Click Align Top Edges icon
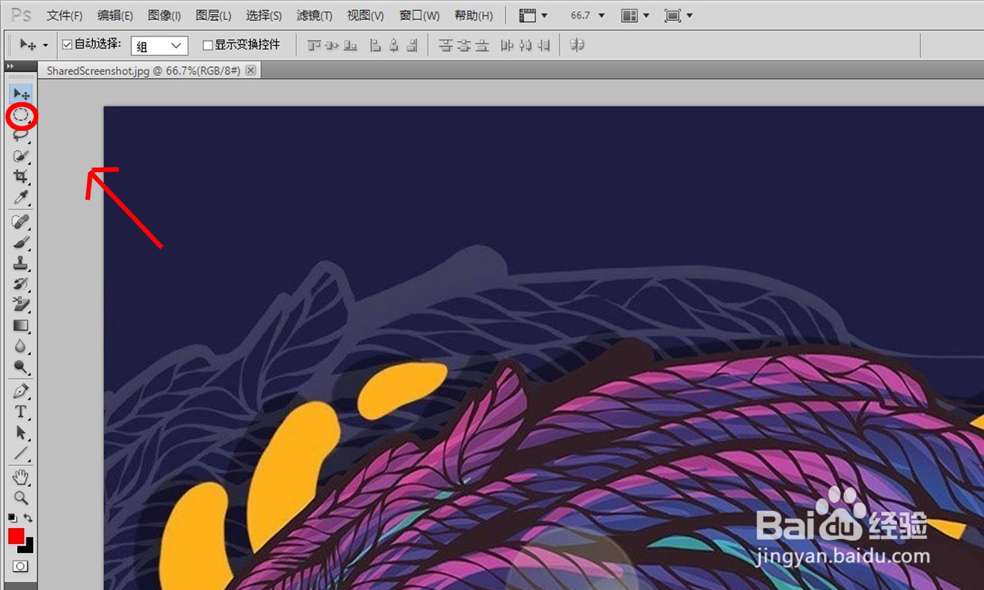 click(314, 45)
